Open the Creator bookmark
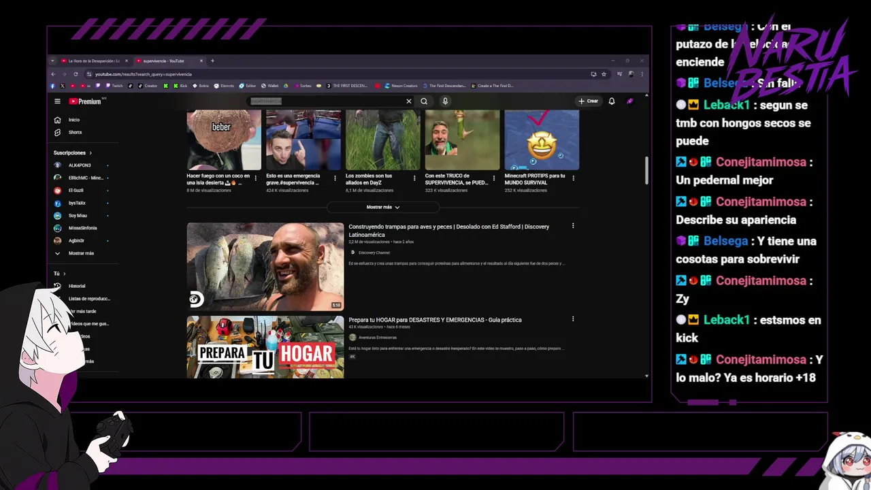Viewport: 871px width, 490px height. coord(148,86)
